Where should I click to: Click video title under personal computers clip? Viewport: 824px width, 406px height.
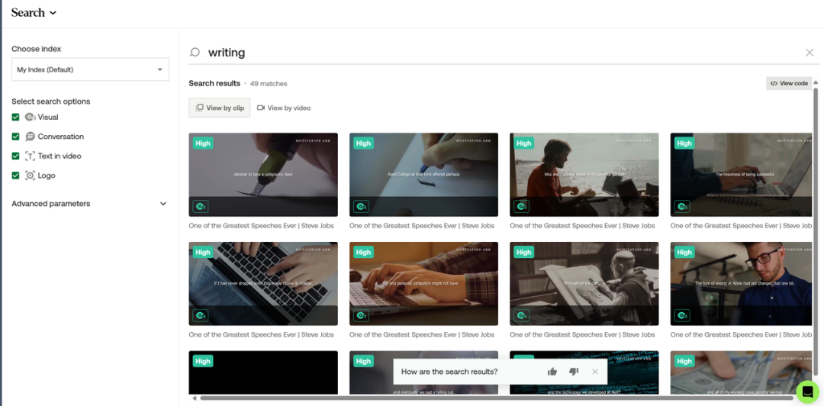422,334
